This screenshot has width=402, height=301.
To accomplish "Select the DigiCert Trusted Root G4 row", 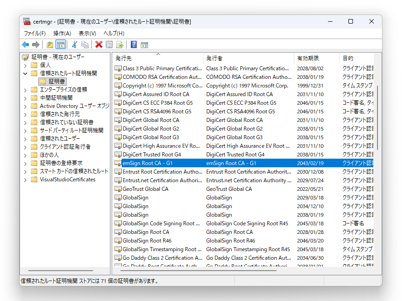I will (243, 155).
